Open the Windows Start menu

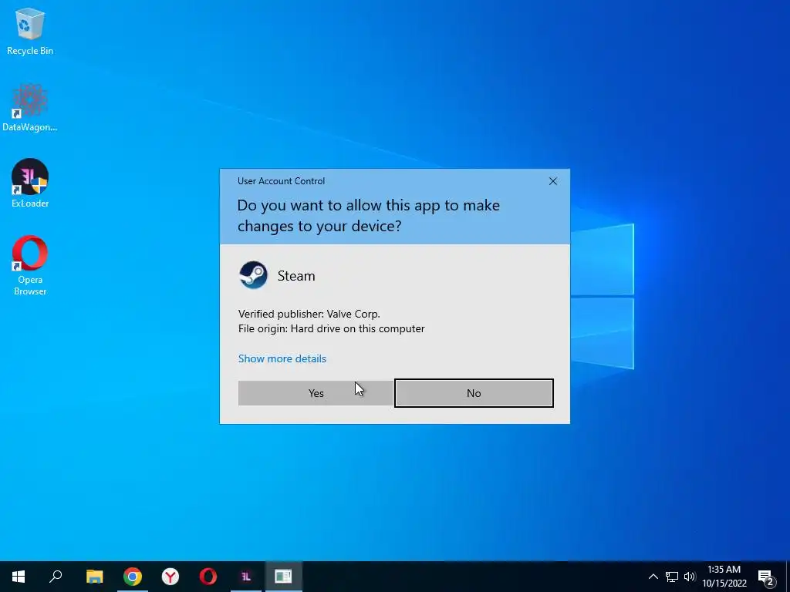click(x=19, y=577)
